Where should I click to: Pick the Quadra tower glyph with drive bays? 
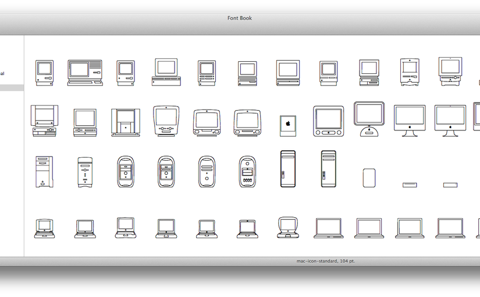tap(44, 172)
